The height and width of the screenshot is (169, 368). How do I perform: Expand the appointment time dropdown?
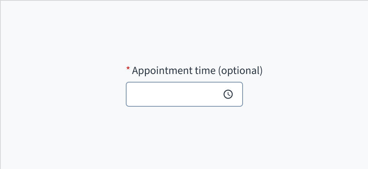[228, 94]
